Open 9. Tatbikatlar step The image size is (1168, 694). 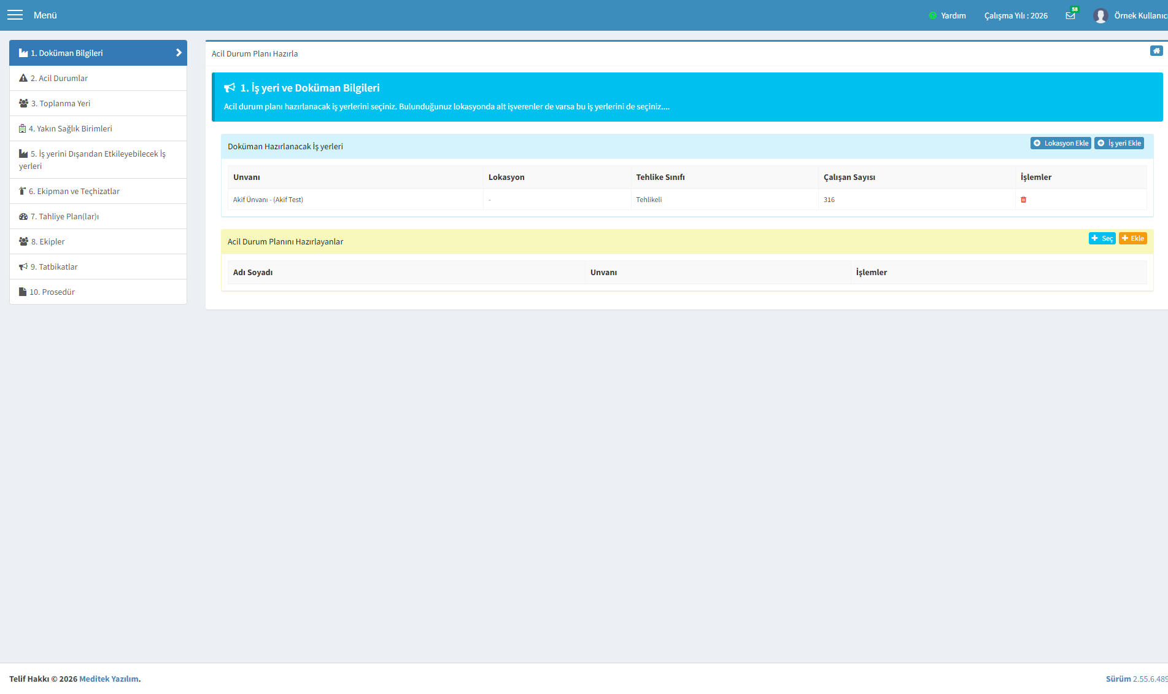(98, 267)
